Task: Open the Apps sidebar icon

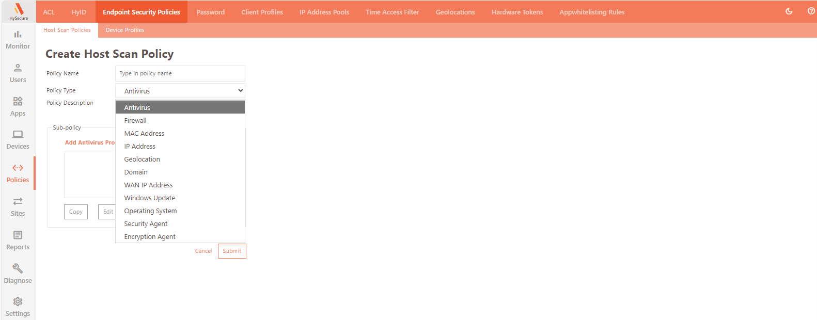Action: coord(18,101)
